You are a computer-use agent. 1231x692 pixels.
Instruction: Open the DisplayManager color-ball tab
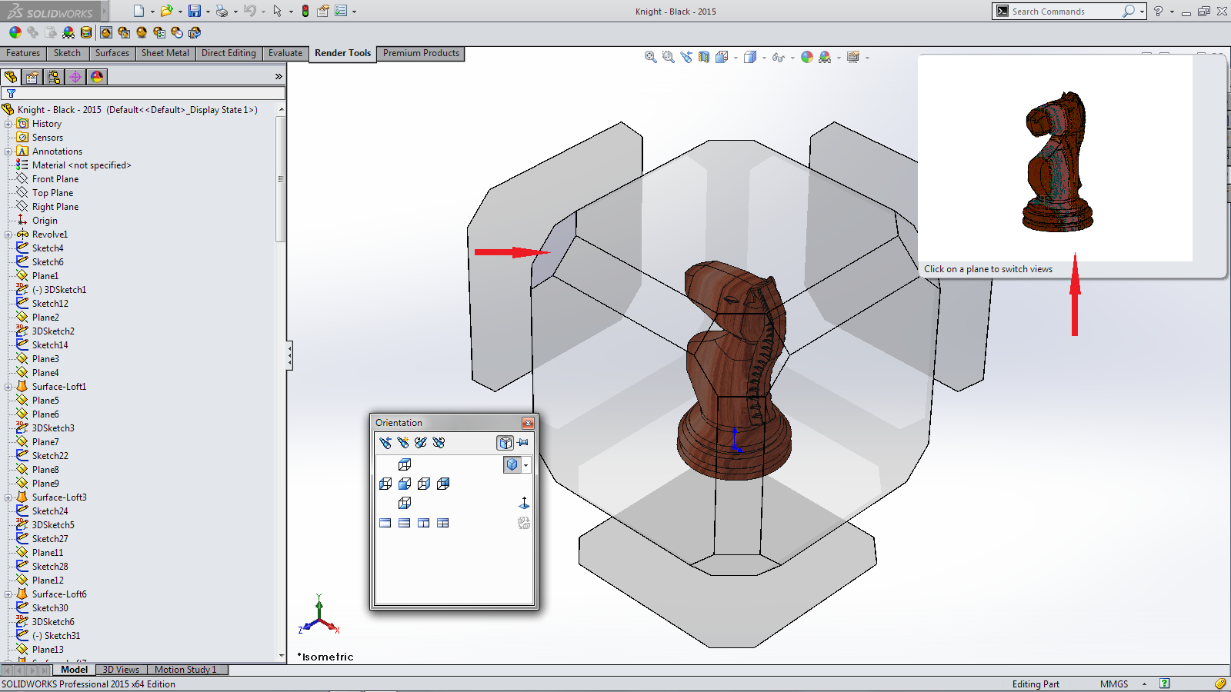click(97, 77)
